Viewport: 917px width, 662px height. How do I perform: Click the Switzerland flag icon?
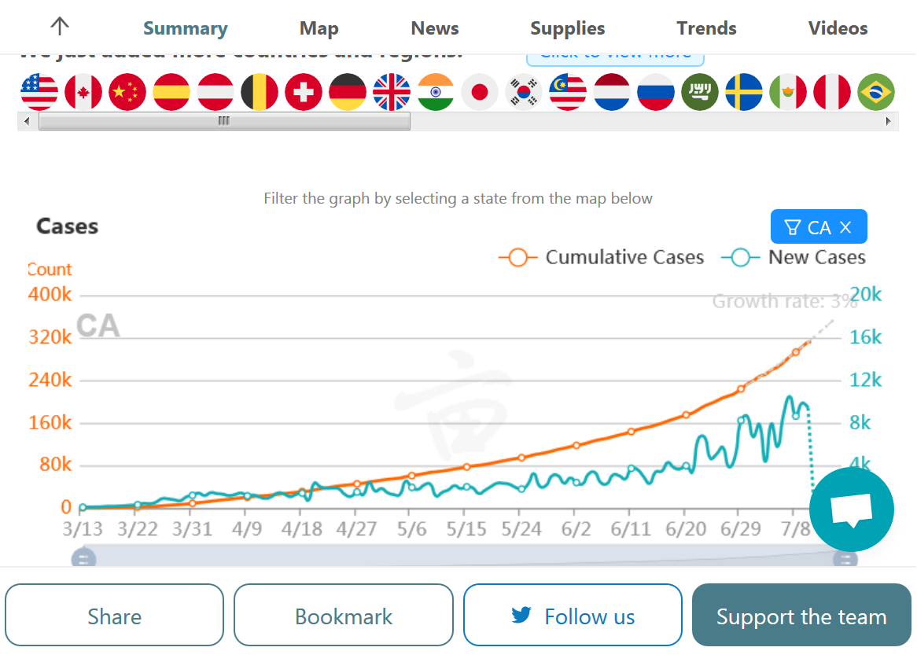pyautogui.click(x=304, y=92)
